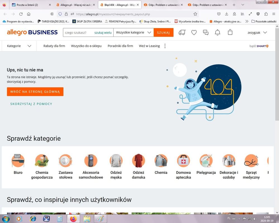Open Weź w Leasing menu item
The width and height of the screenshot is (279, 223).
[x=149, y=46]
